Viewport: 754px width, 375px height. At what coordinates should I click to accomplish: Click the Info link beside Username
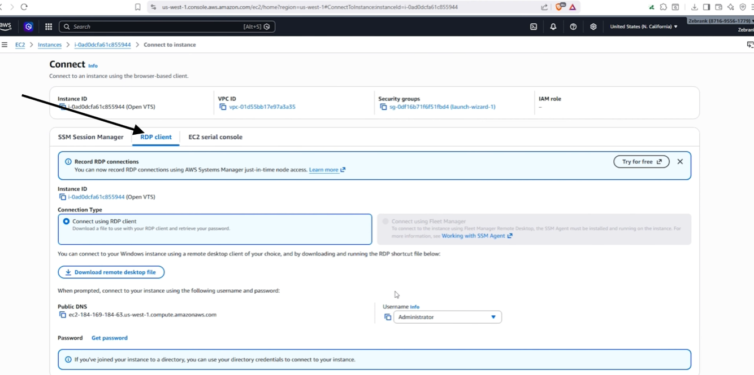coord(415,307)
